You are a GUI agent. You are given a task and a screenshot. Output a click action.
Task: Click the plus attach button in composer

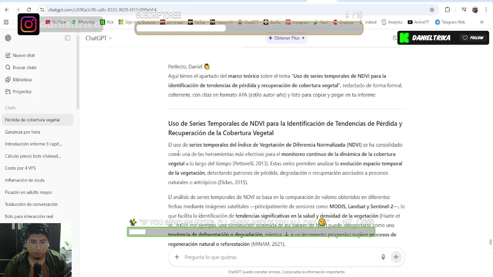(177, 257)
